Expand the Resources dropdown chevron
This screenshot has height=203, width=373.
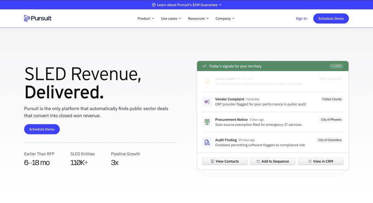pos(208,19)
